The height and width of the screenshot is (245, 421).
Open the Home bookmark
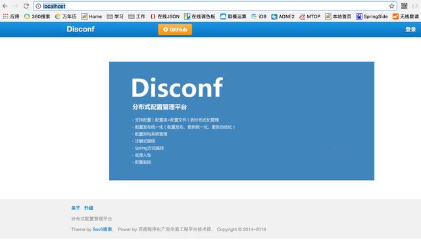[x=92, y=16]
